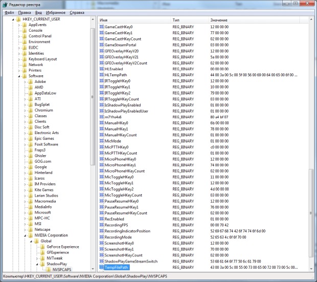Select the MicroPhoneHKey1 value name
Viewport: 317px width, 282px height.
pos(120,165)
